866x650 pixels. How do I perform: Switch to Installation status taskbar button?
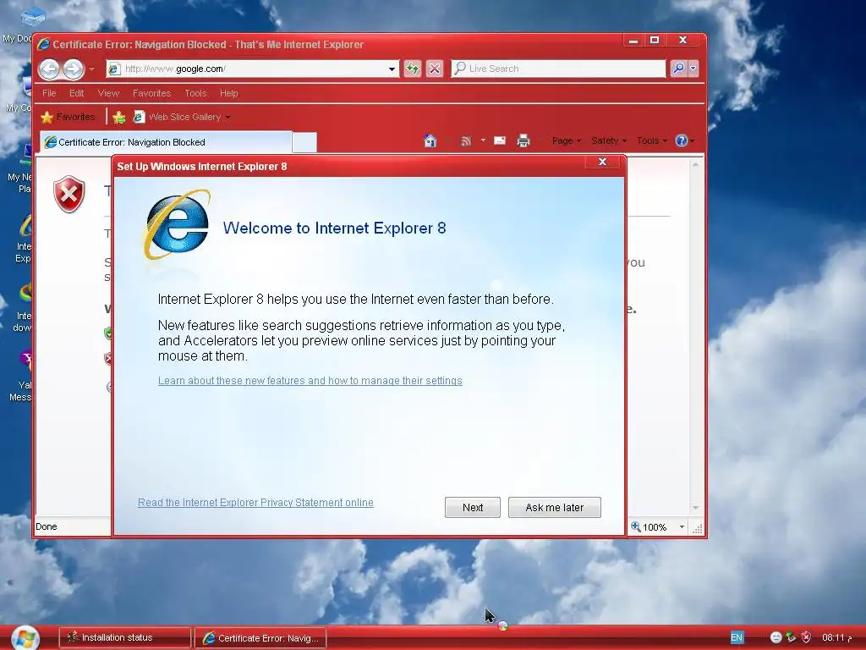(x=125, y=638)
